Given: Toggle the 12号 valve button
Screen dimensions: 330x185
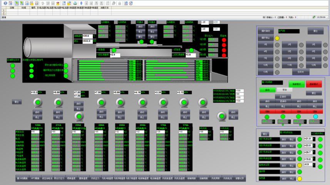Looking at the screenshot, I should point(313,65).
